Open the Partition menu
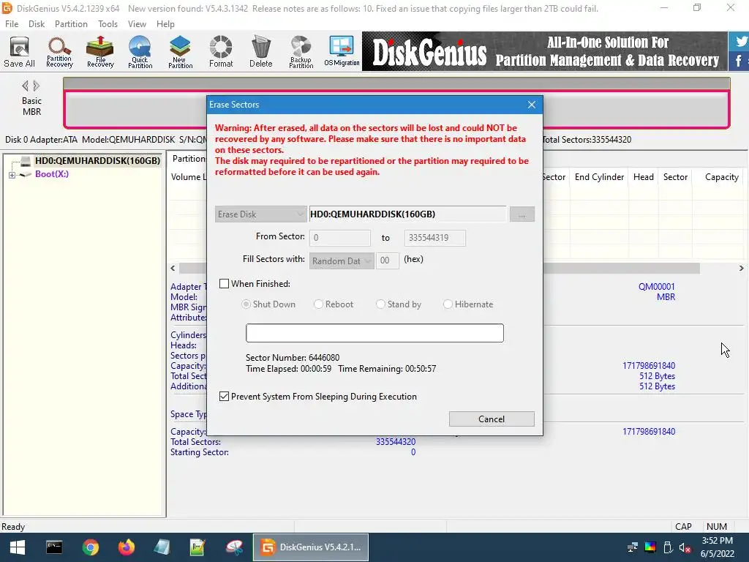 71,24
